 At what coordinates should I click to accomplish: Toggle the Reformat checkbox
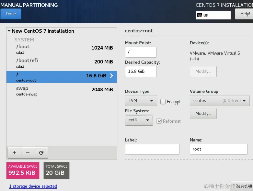pyautogui.click(x=159, y=121)
